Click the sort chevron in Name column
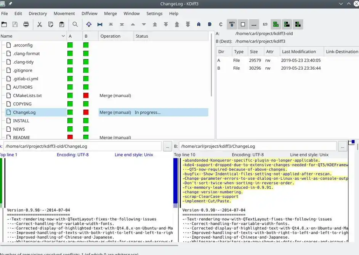This screenshot has height=255, width=359. [x=63, y=36]
